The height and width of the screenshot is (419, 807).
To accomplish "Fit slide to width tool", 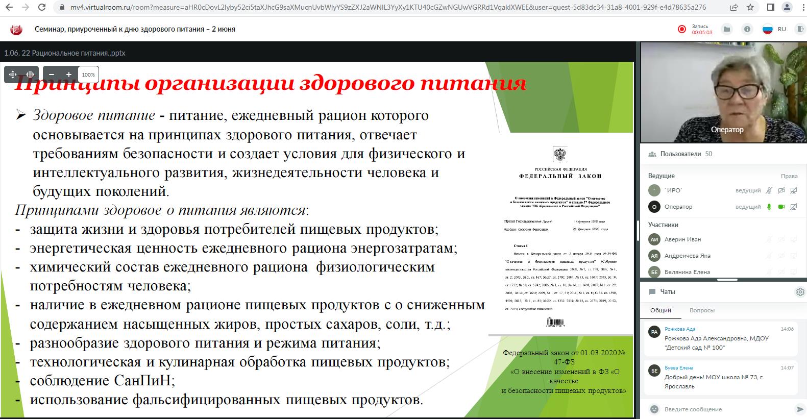I will (30, 75).
